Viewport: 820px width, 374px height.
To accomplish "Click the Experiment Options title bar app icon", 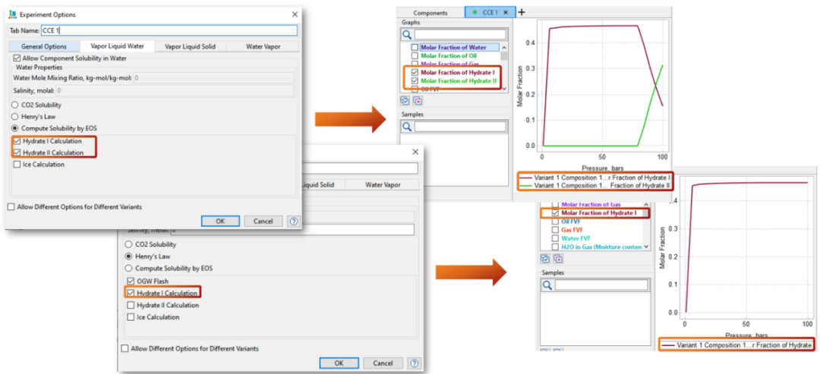I will click(x=13, y=14).
